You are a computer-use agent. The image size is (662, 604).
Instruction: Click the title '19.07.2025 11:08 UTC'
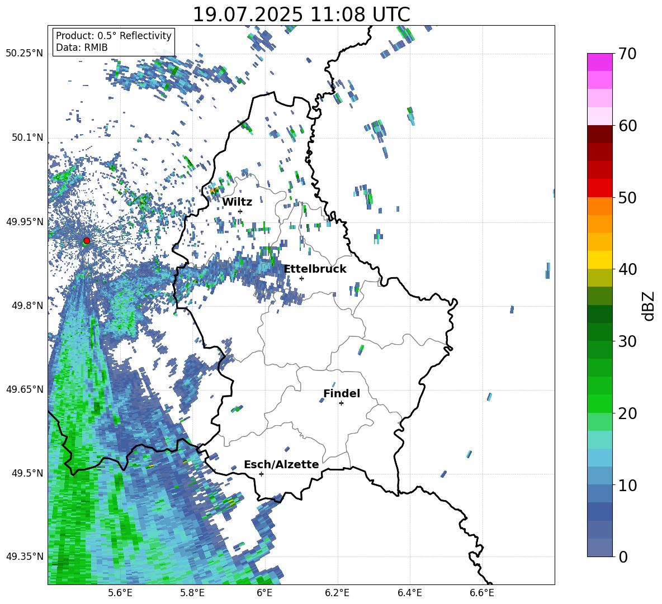click(301, 15)
